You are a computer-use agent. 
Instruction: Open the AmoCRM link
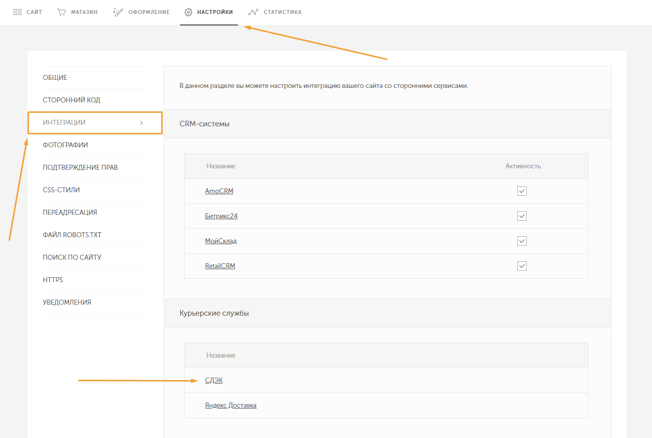pos(219,191)
